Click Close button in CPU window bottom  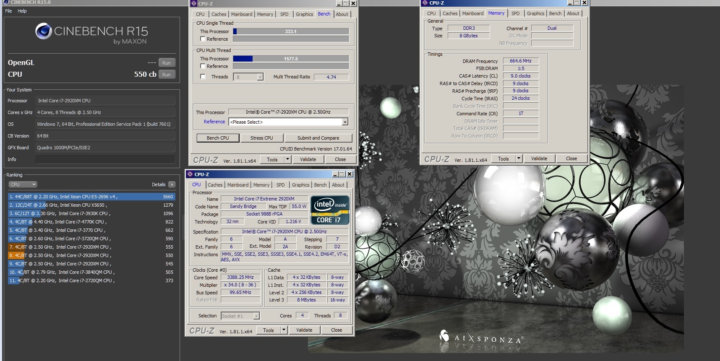(x=337, y=330)
